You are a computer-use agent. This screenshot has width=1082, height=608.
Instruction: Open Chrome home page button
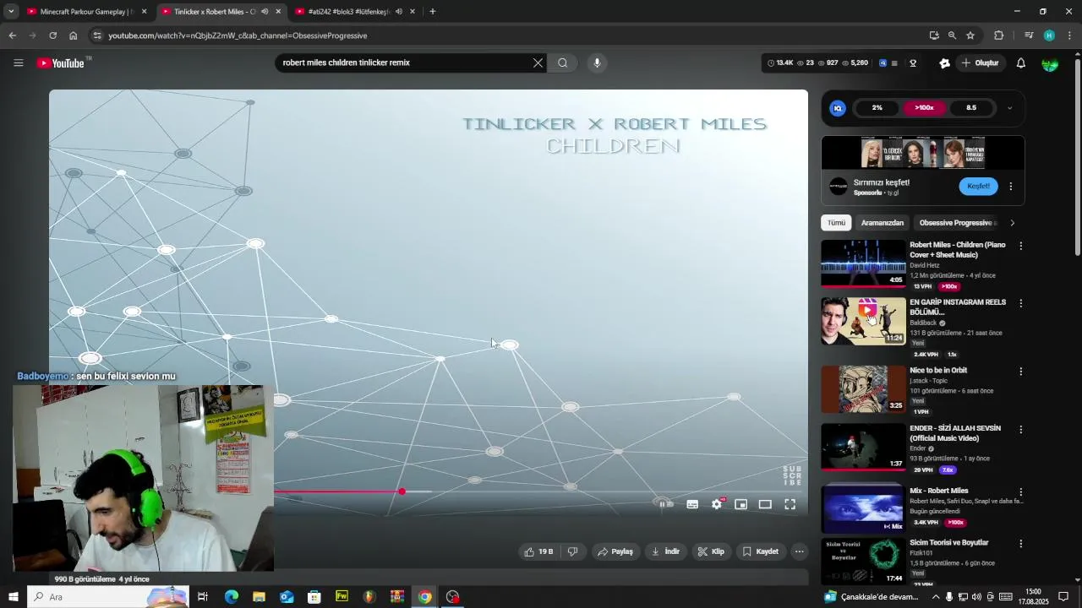tap(74, 35)
